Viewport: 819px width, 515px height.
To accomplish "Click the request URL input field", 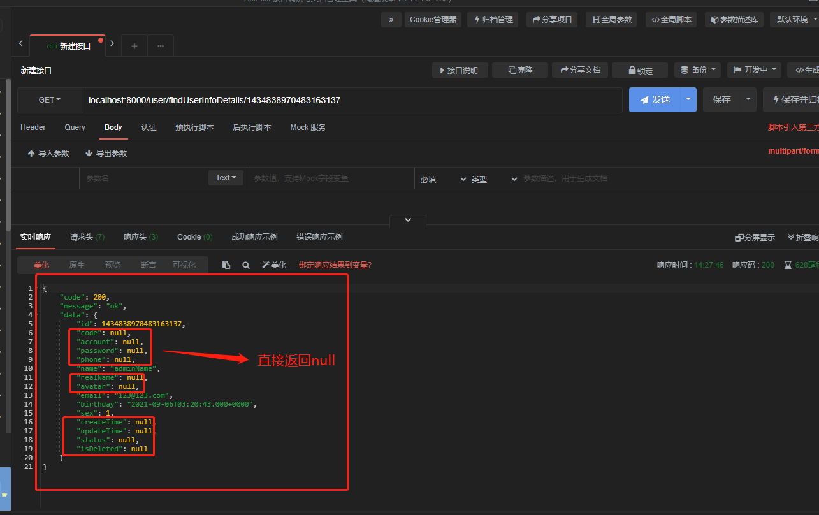I will (x=352, y=100).
